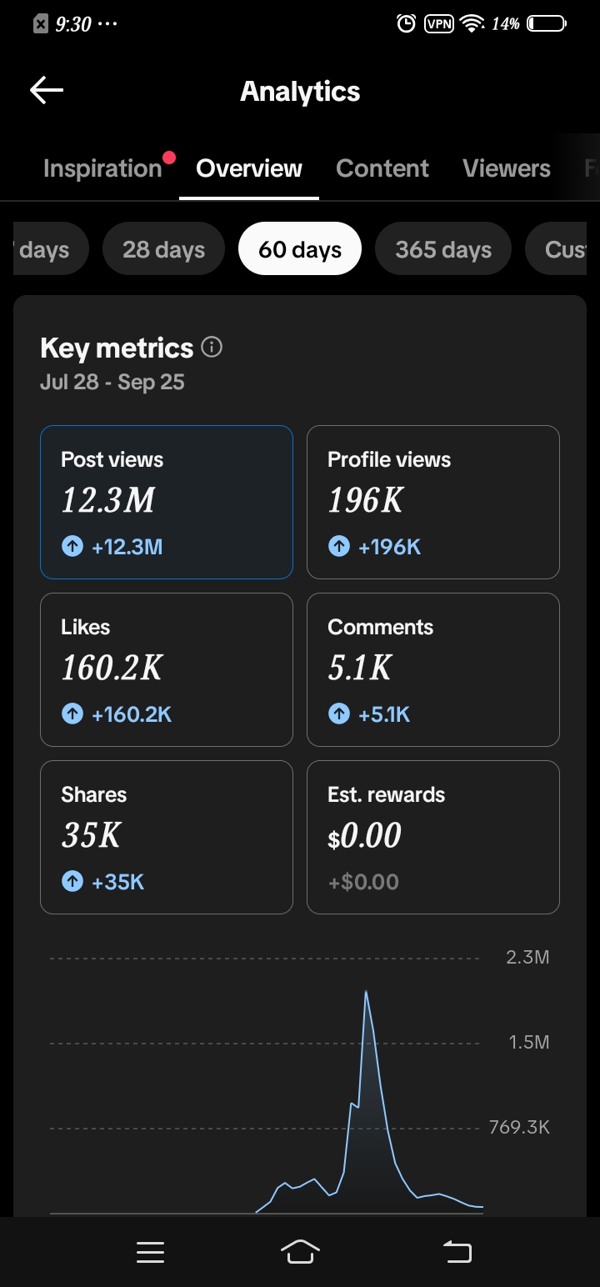Choose the Custom date range chip
The width and height of the screenshot is (600, 1287).
[x=562, y=249]
